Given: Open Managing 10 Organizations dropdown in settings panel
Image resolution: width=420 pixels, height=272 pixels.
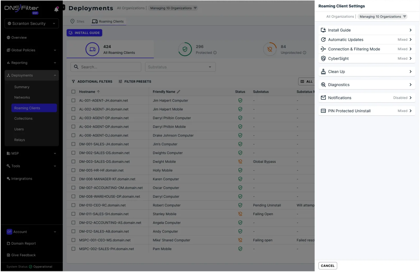Looking at the screenshot, I should (x=382, y=17).
